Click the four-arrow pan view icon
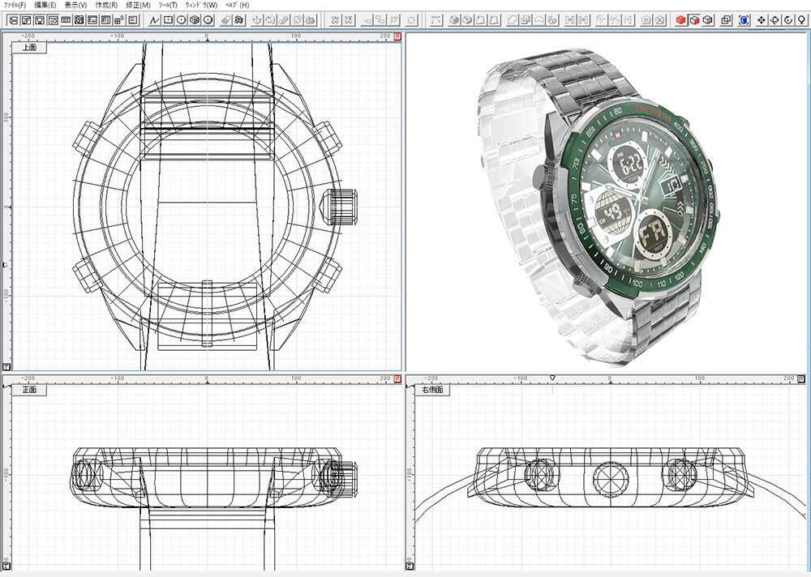811x577 pixels. coord(762,19)
